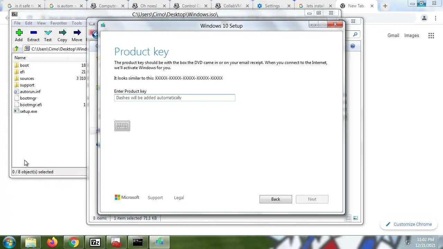Switch to Windows Setup taskbar icon

click(159, 242)
